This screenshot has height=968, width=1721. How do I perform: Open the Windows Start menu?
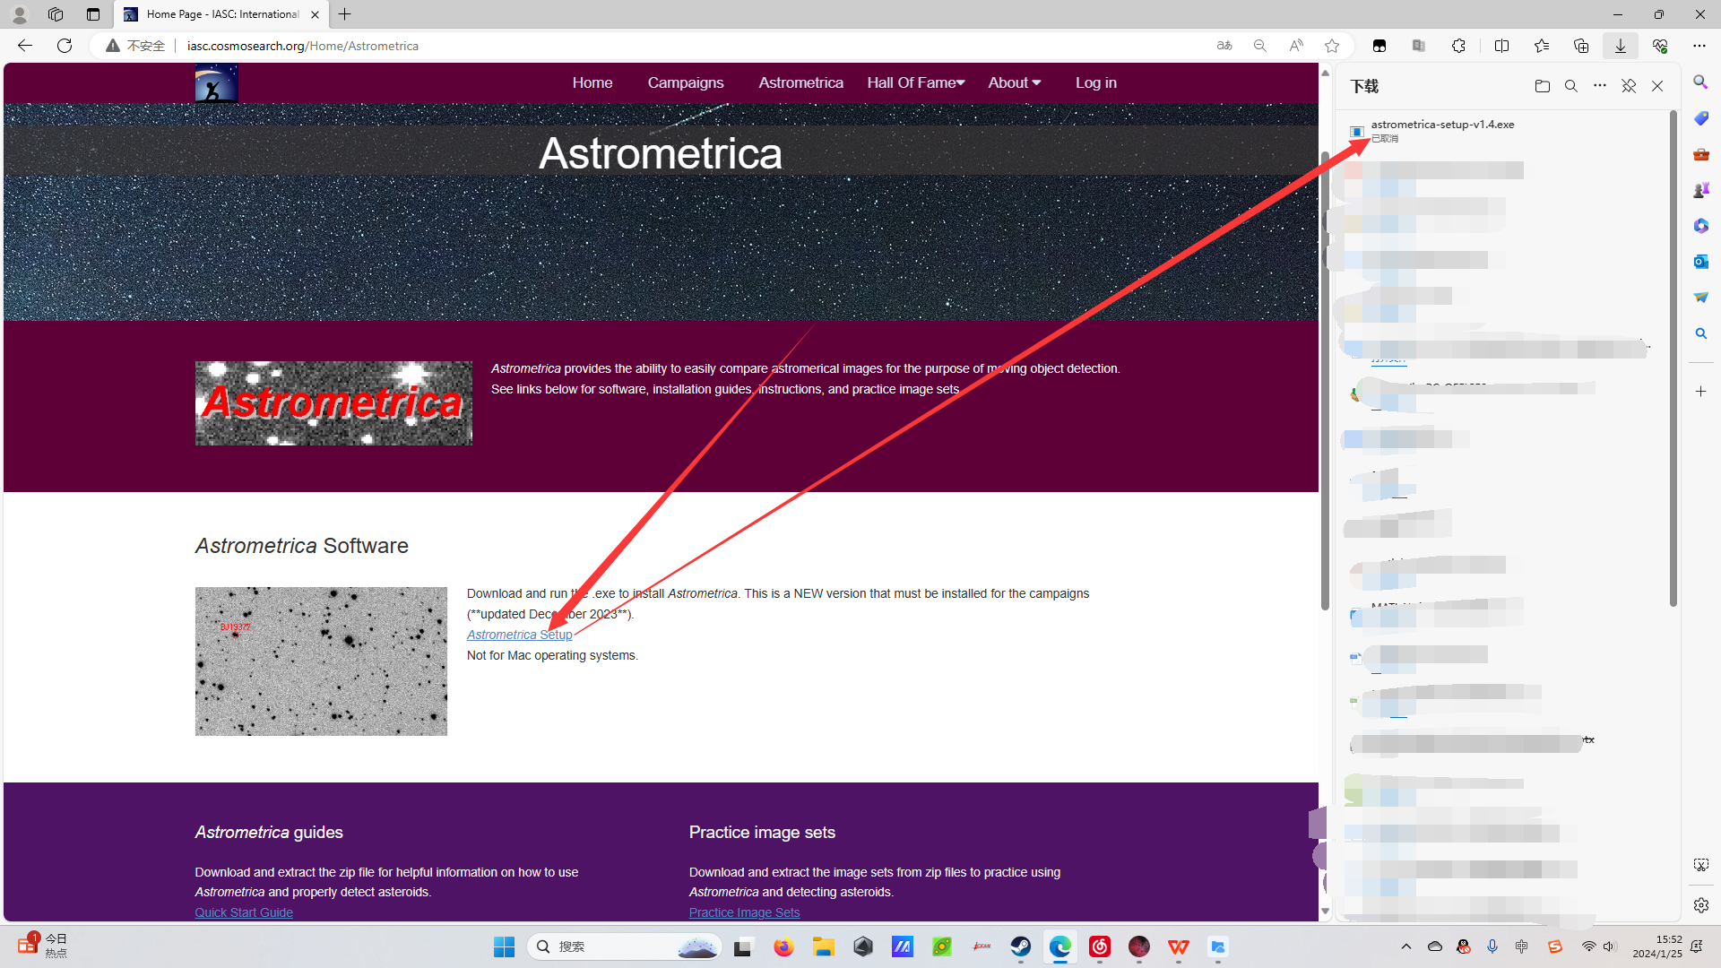pyautogui.click(x=505, y=946)
